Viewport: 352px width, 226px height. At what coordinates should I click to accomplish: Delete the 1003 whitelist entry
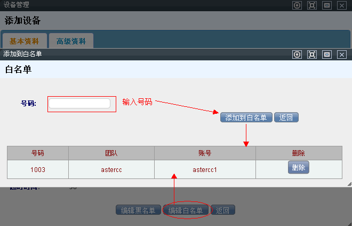[299, 168]
